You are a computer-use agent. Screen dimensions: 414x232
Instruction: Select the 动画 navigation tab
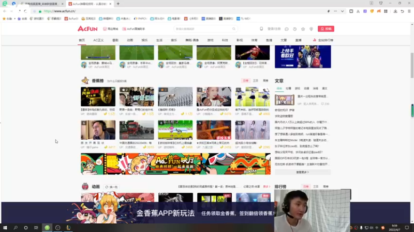130,40
